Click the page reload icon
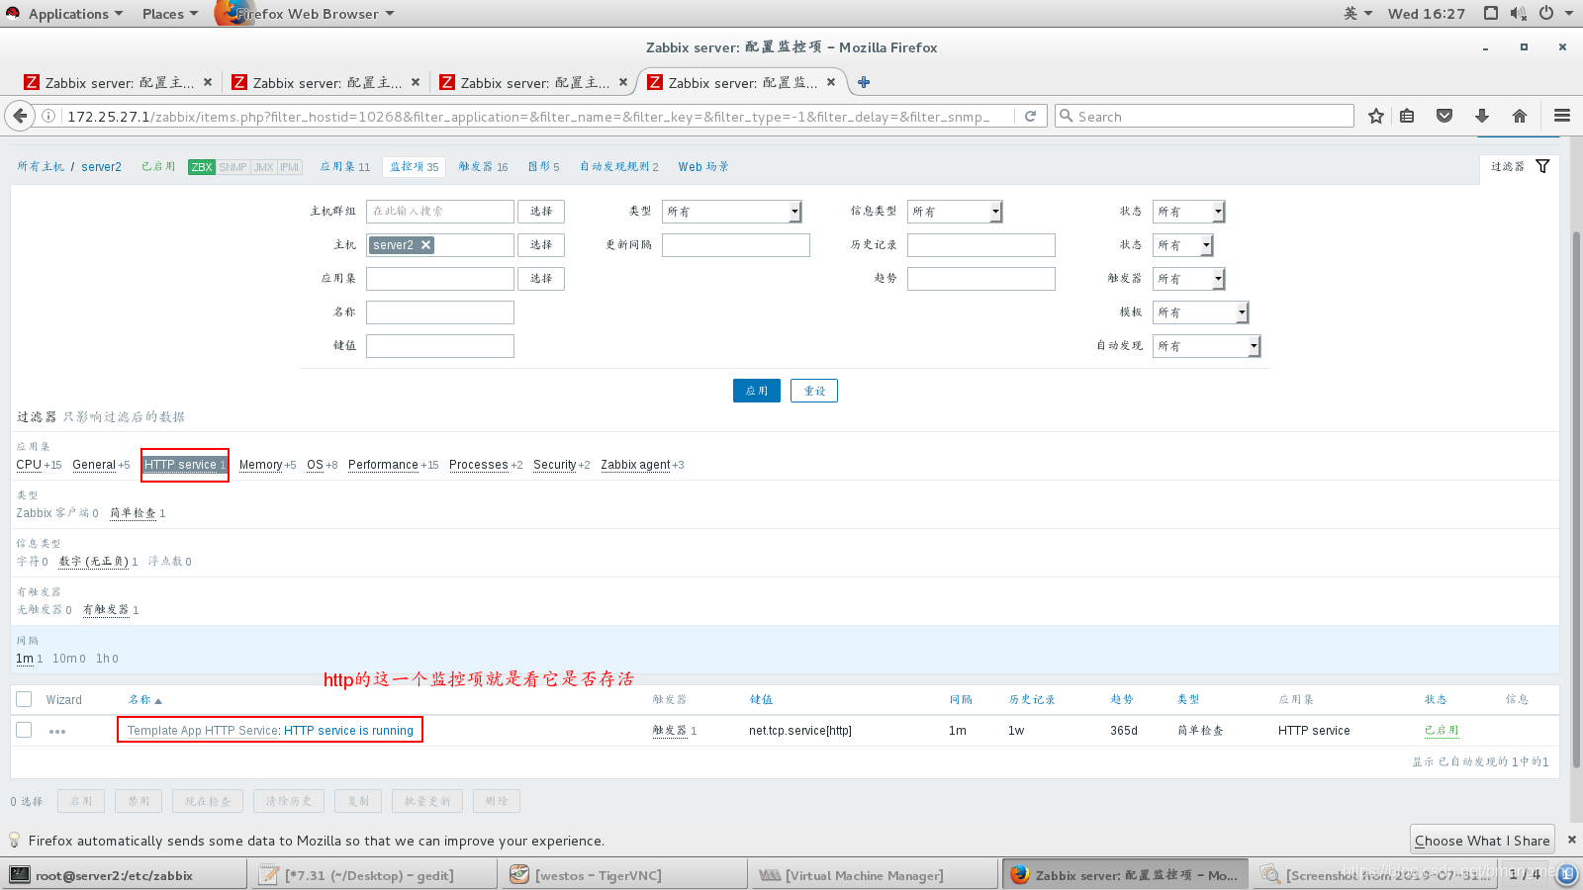This screenshot has width=1583, height=890. [x=1030, y=116]
